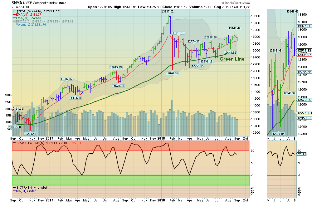312x203 pixels.
Task: Click the StockCharts.com copyright label
Action: pyautogui.click(x=236, y=3)
